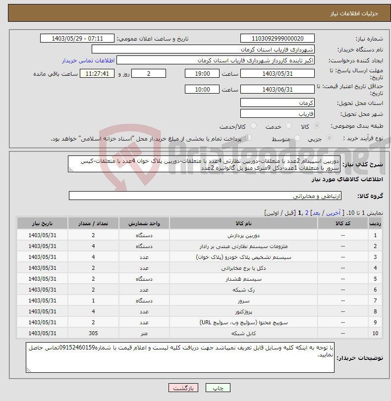The image size is (391, 401).
Task: Click the resize handle of شرح کلی نیاز
Action: pos(71,169)
